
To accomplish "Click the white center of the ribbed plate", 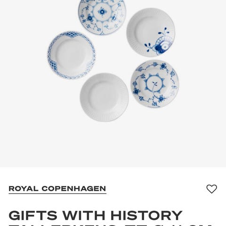I will click(104, 97).
